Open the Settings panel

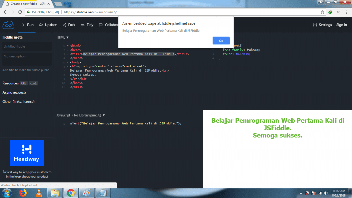pos(322,25)
